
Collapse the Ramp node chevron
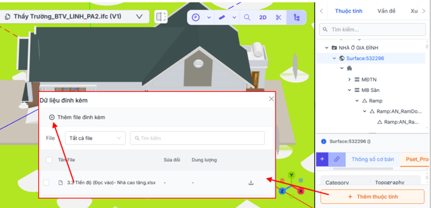pyautogui.click(x=357, y=101)
